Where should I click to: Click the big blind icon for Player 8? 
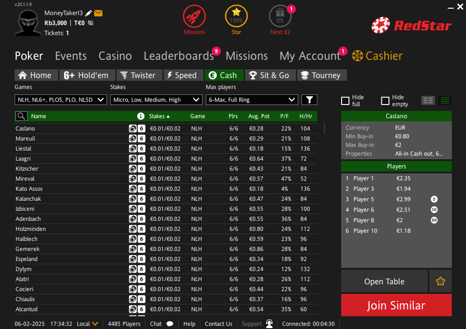[x=434, y=220]
